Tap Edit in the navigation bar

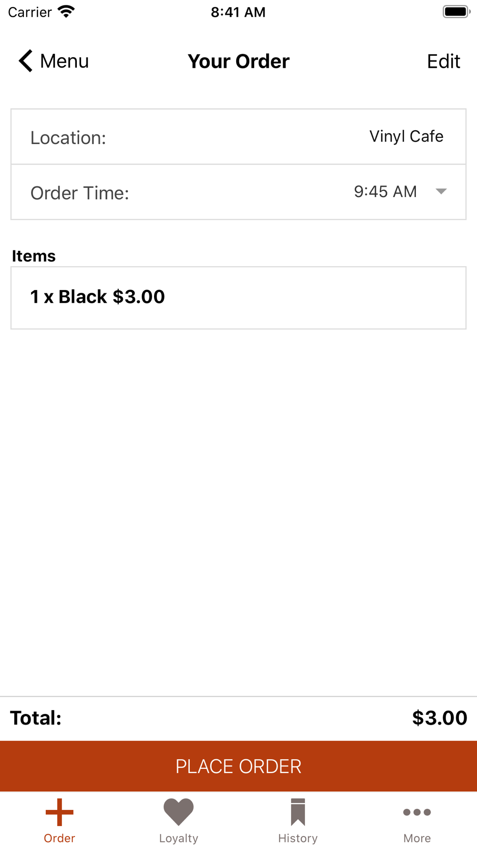click(x=443, y=62)
